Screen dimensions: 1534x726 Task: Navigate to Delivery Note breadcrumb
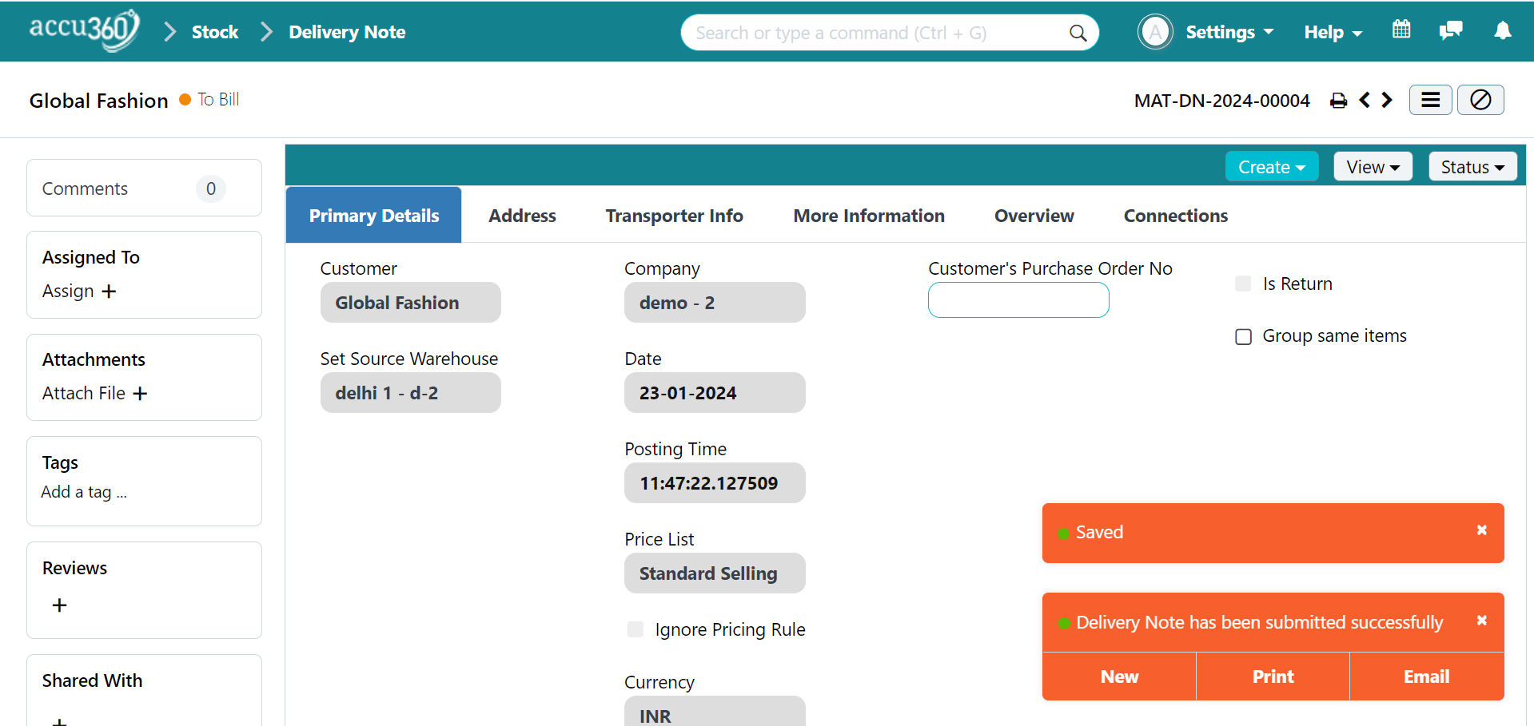(347, 32)
